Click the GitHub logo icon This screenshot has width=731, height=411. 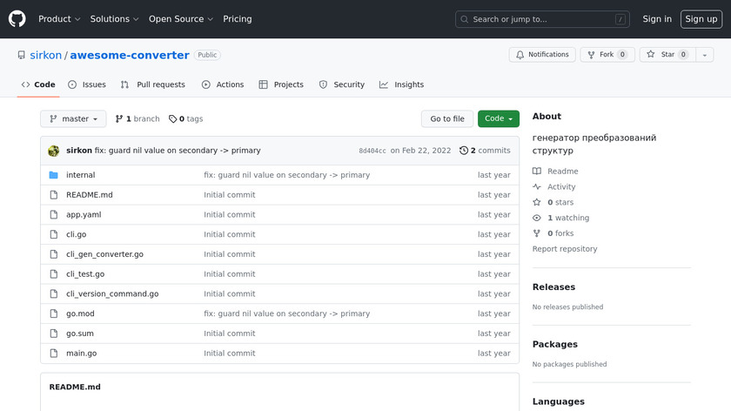coord(17,19)
